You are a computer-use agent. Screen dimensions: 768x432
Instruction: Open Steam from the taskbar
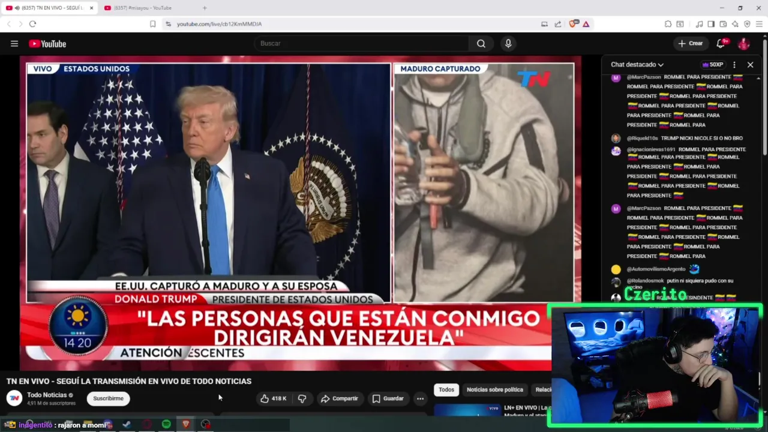click(127, 424)
